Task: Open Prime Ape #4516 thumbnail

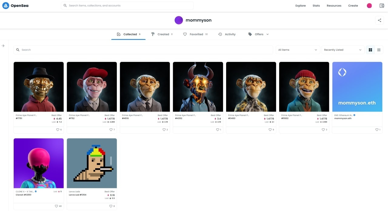Action: pos(145,87)
